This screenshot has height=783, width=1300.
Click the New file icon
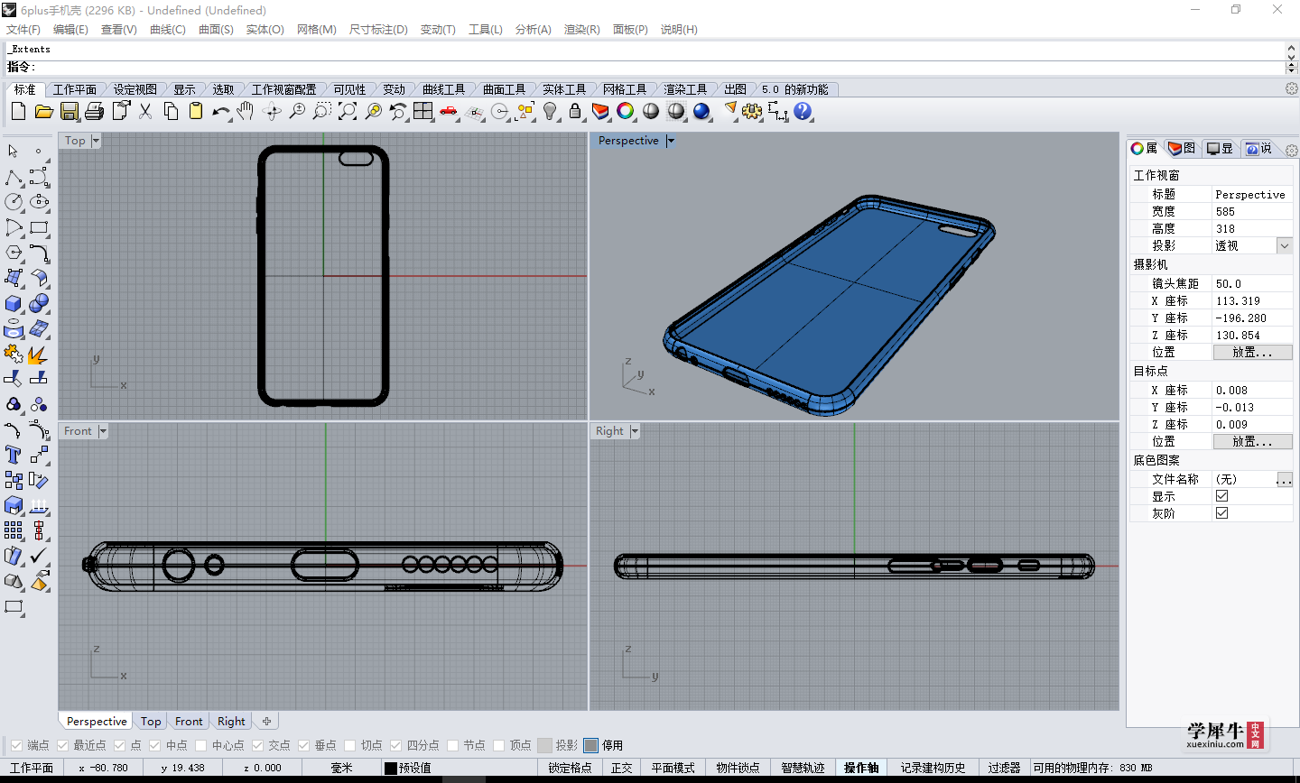click(x=18, y=111)
